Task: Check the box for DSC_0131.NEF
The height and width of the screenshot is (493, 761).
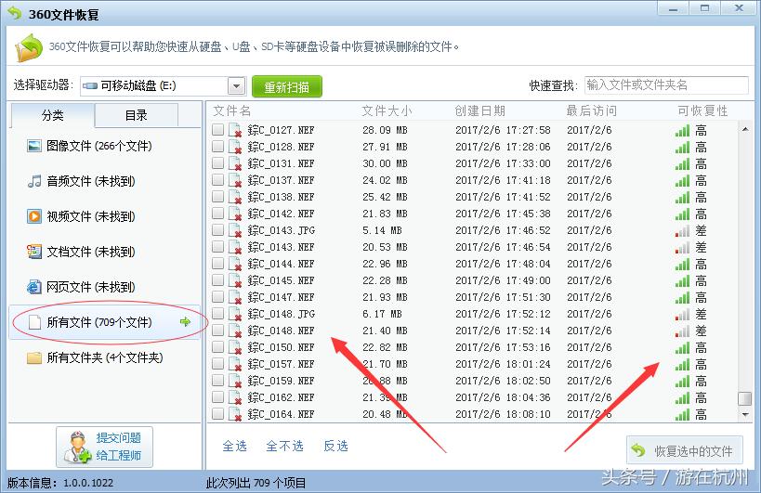Action: tap(218, 162)
